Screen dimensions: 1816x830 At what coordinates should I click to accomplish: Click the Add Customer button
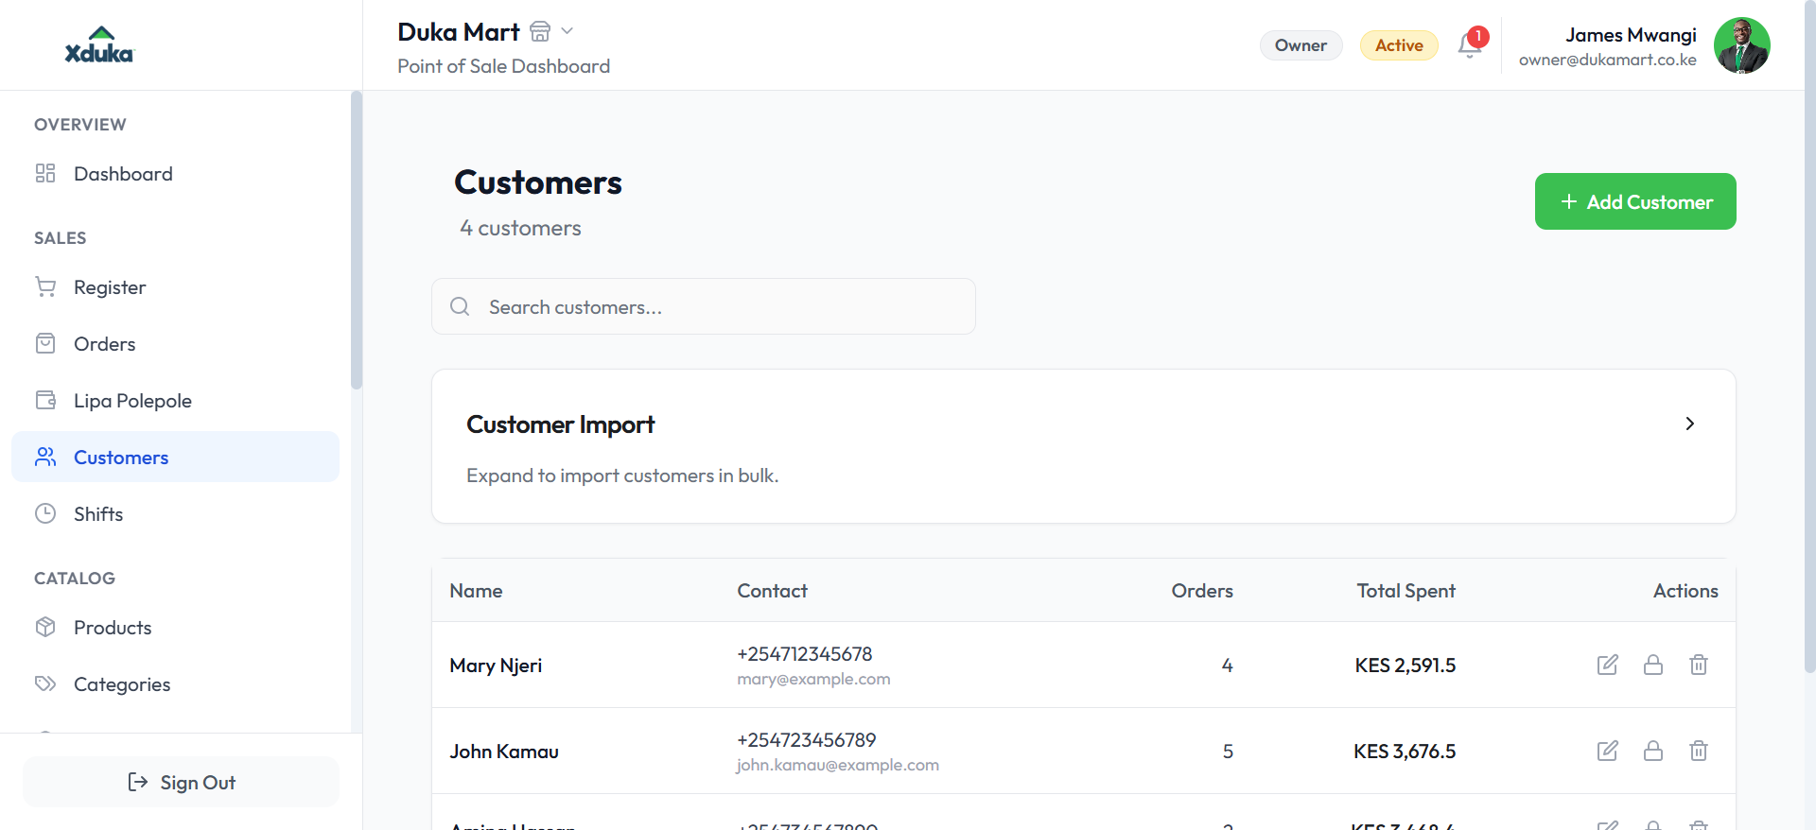[x=1635, y=201]
